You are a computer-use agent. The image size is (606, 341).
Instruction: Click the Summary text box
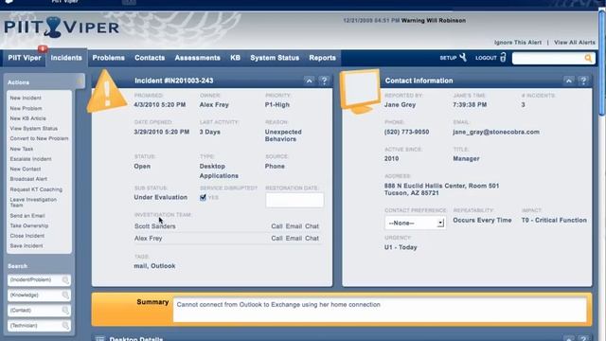point(380,310)
